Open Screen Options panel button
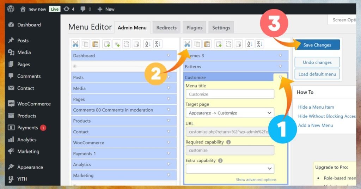The image size is (361, 189). (x=342, y=20)
